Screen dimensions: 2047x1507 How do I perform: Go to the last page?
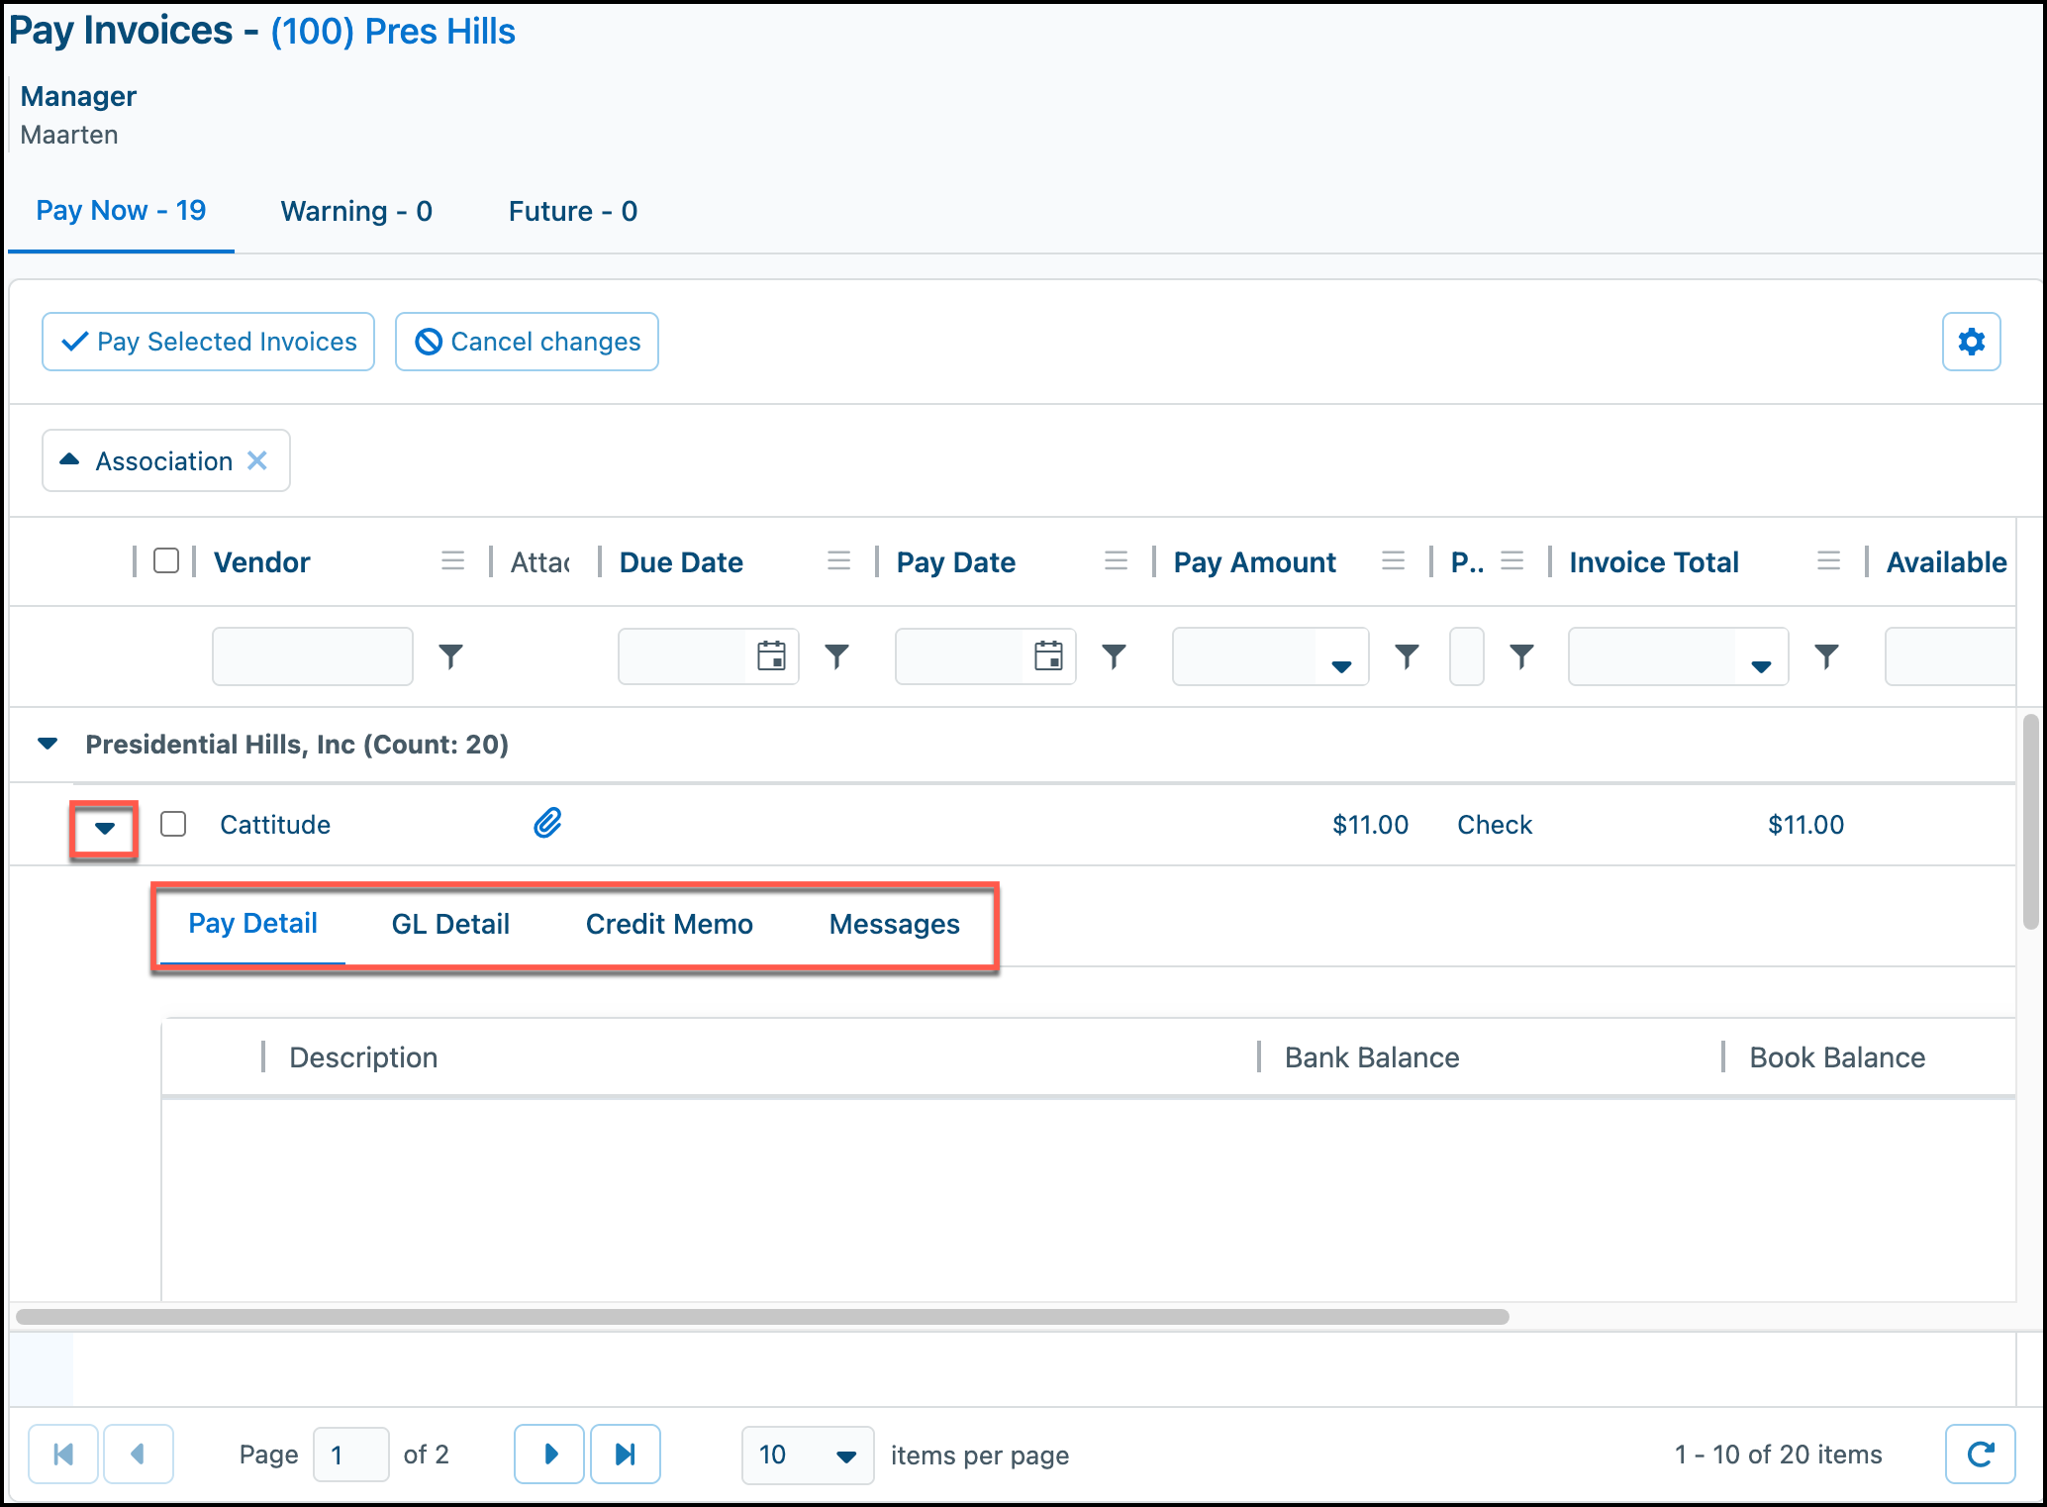coord(626,1454)
